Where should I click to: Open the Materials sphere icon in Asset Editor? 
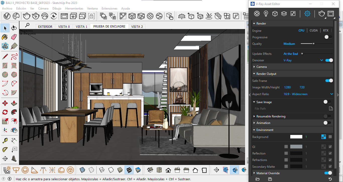(x=257, y=14)
